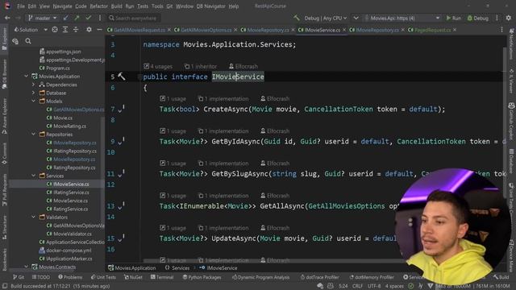Open the Debug | Any CPU configuration dropdown

click(x=325, y=18)
